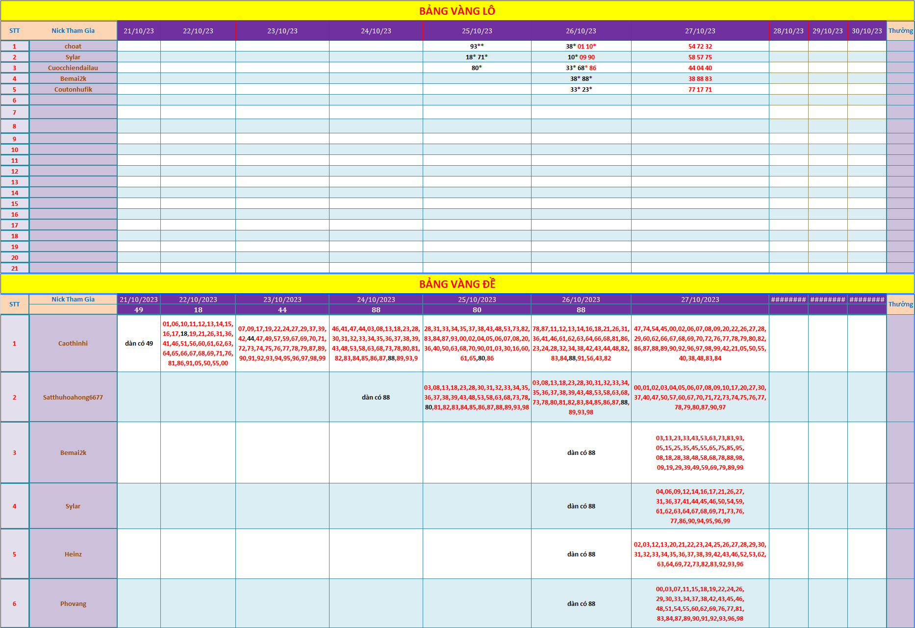The height and width of the screenshot is (628, 915).
Task: Click the BẢNG VÀNG ĐỀ title banner
Action: (x=457, y=284)
